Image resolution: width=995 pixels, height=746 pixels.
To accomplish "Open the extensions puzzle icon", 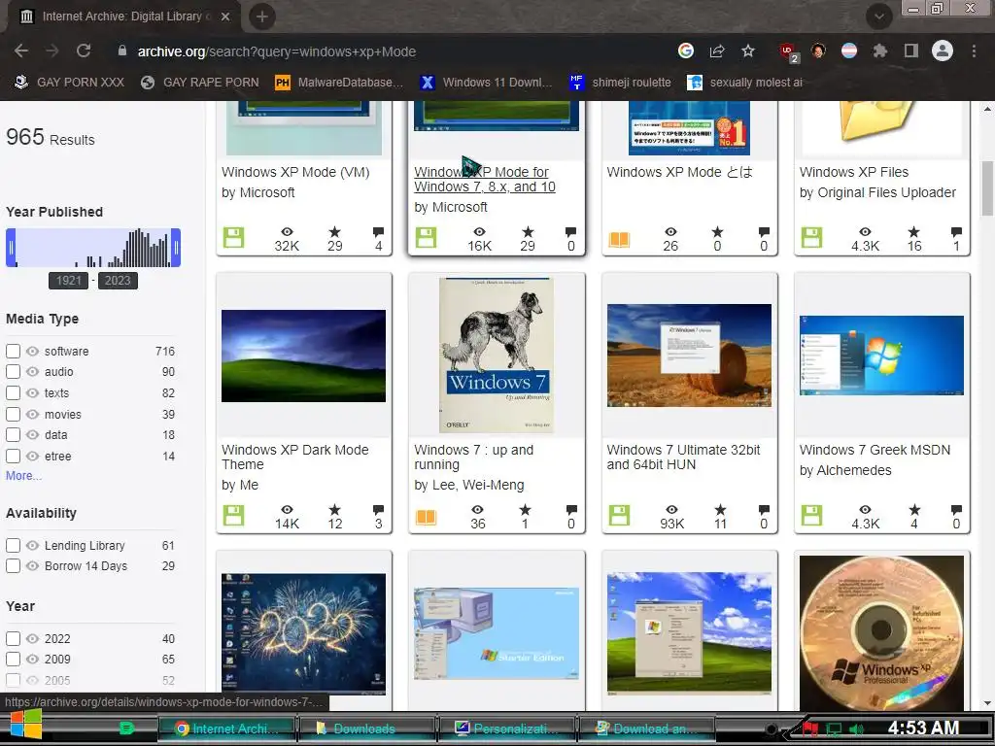I will [879, 51].
